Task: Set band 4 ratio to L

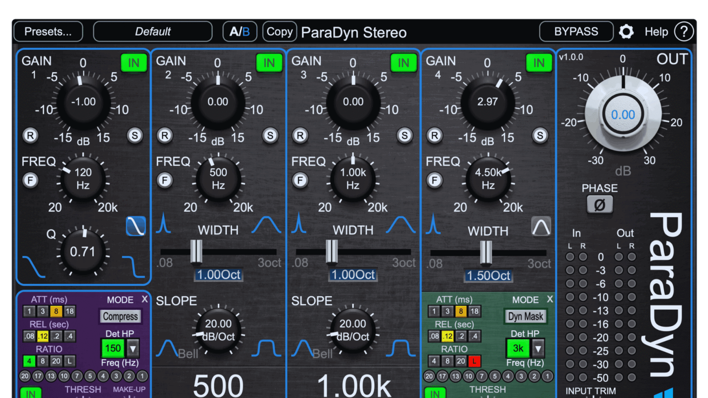Action: [474, 361]
